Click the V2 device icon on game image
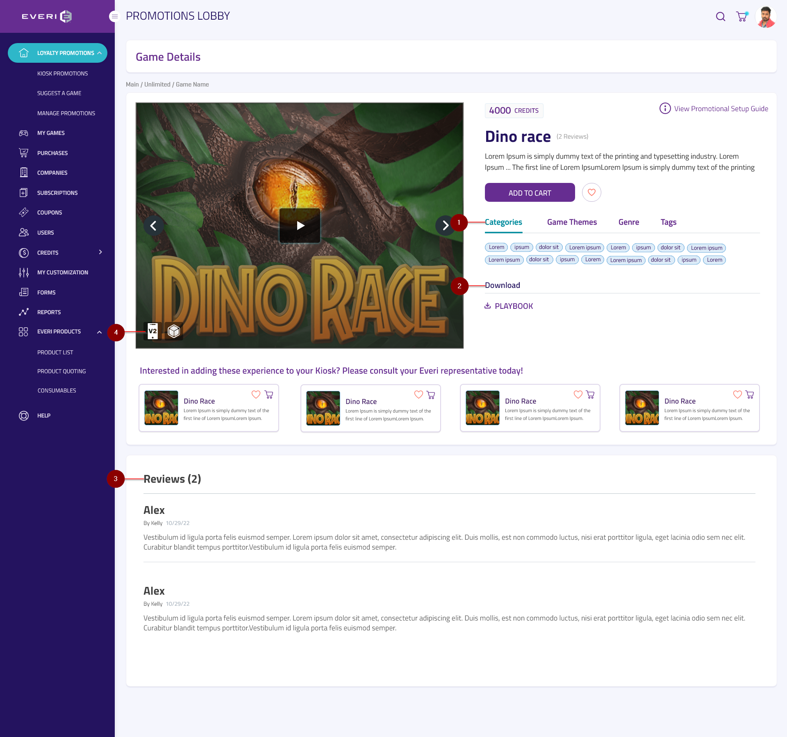 click(x=152, y=331)
